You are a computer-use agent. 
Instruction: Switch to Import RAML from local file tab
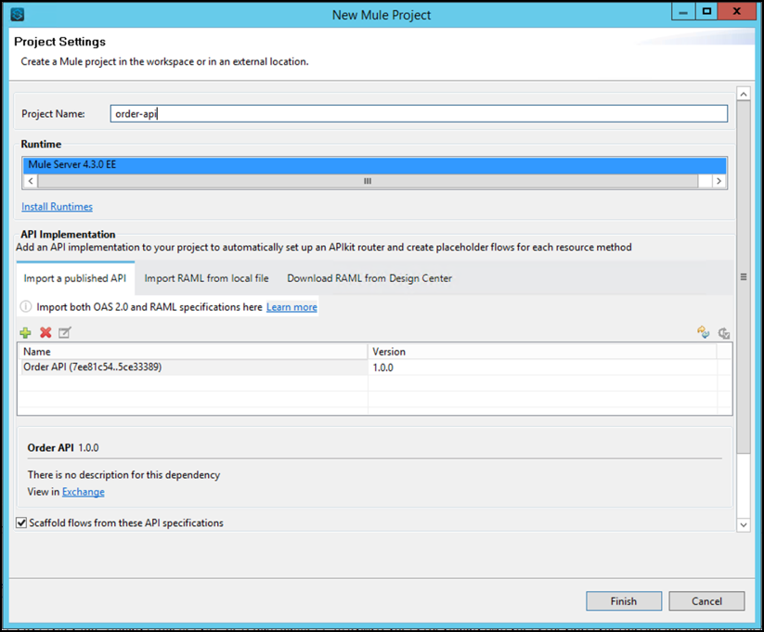tap(207, 278)
